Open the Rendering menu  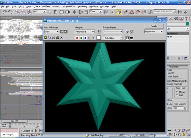click(x=82, y=7)
